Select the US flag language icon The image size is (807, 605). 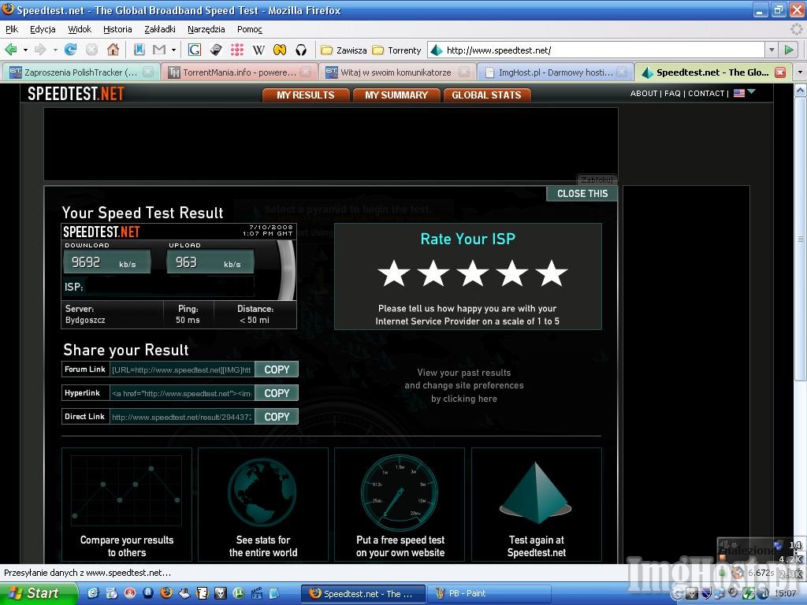tap(739, 93)
